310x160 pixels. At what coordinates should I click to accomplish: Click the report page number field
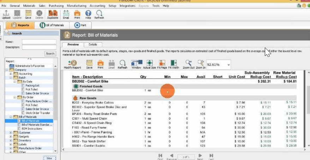[x=186, y=157]
